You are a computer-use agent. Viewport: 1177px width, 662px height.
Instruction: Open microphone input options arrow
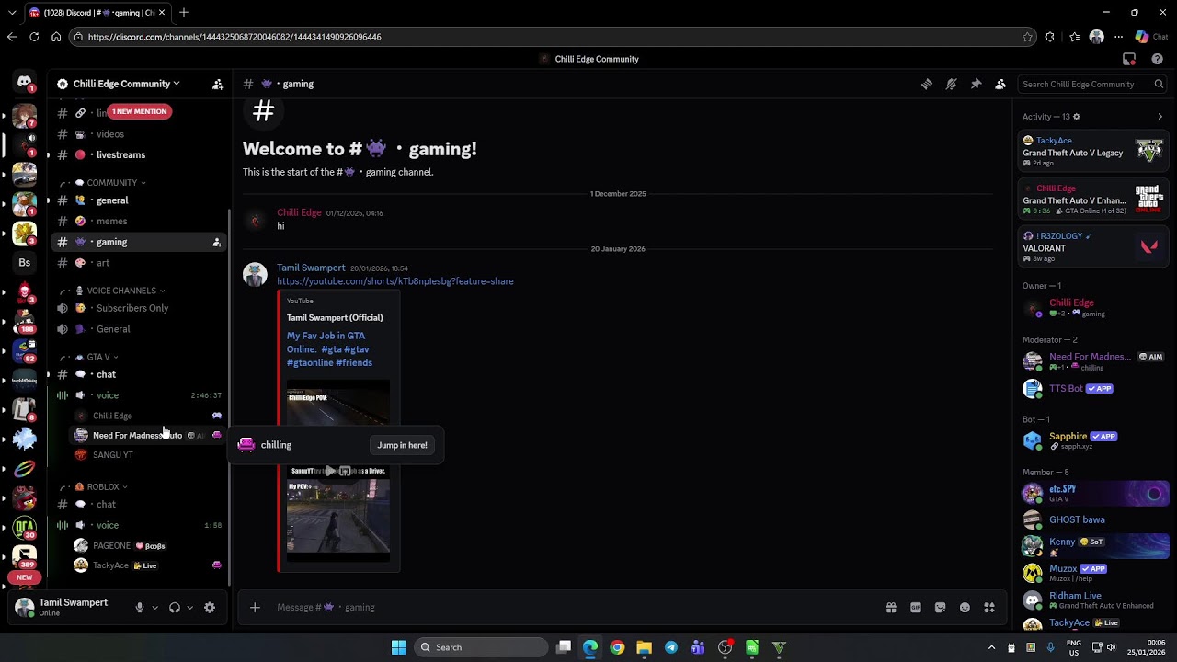(154, 607)
